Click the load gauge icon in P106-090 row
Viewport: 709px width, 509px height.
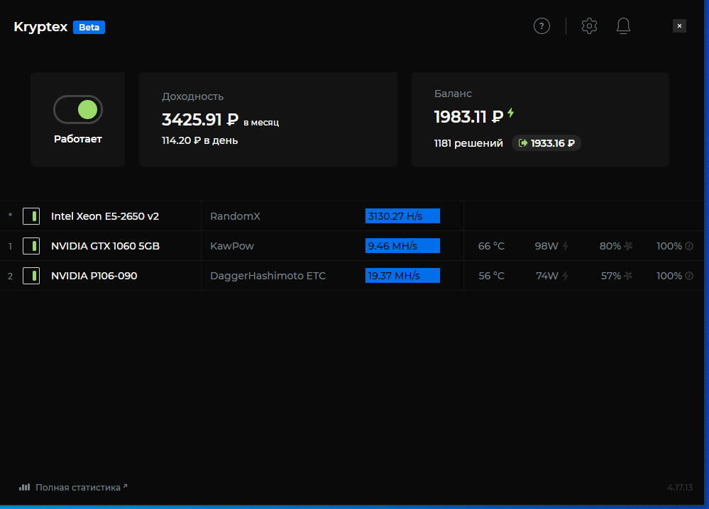(689, 276)
